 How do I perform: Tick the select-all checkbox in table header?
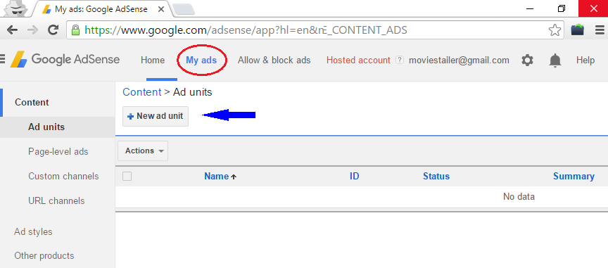pyautogui.click(x=127, y=177)
